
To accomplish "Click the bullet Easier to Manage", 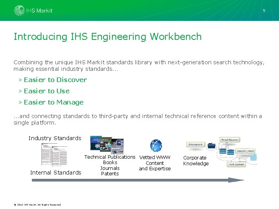I will [x=53, y=102].
